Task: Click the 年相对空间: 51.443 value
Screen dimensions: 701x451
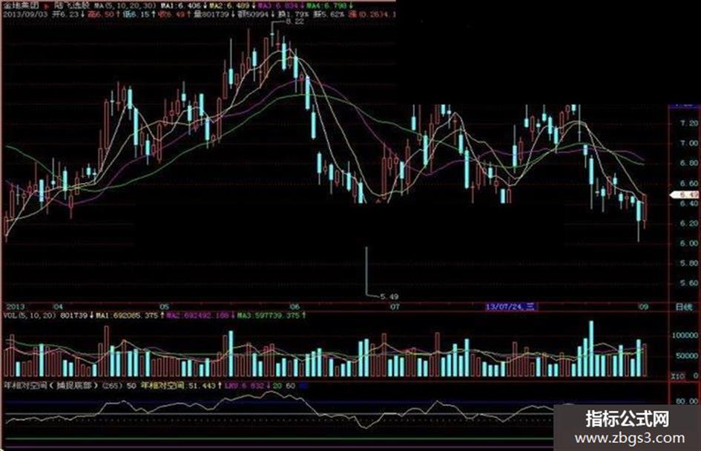Action: click(180, 385)
